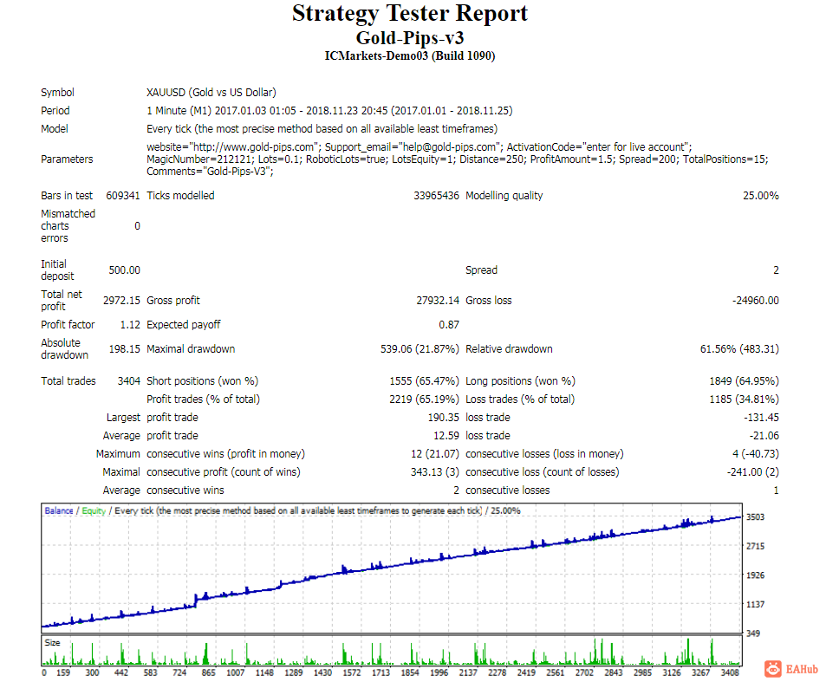
Task: Click the Size label in volume chart
Action: tap(52, 642)
